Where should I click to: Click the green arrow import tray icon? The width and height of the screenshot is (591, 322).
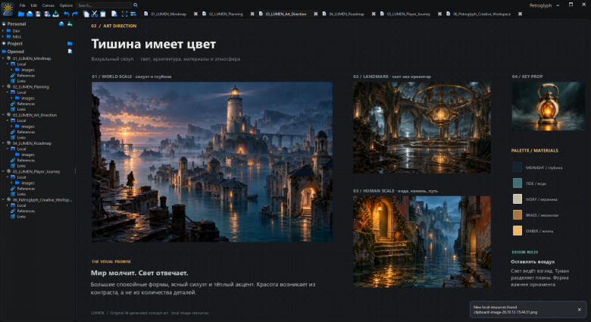coord(56,14)
